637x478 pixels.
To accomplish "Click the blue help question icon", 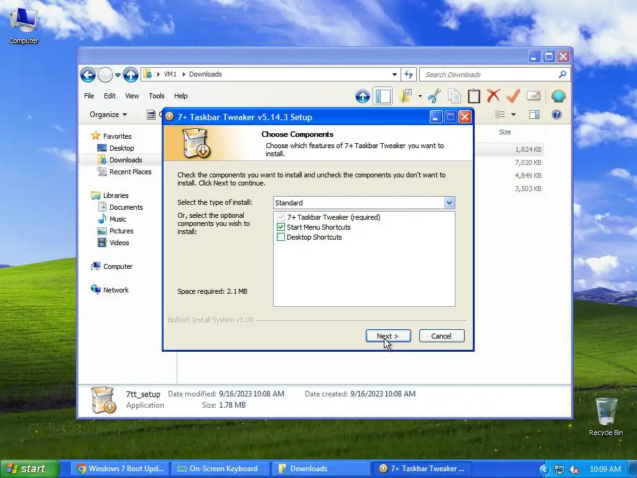I will 557,115.
